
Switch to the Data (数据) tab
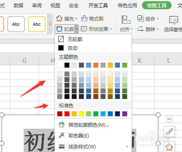[x=18, y=6]
